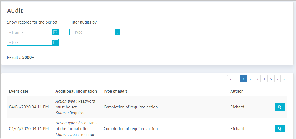Viewport: 296px width, 139px height.
Task: View details of Password must be set record
Action: pyautogui.click(x=280, y=107)
